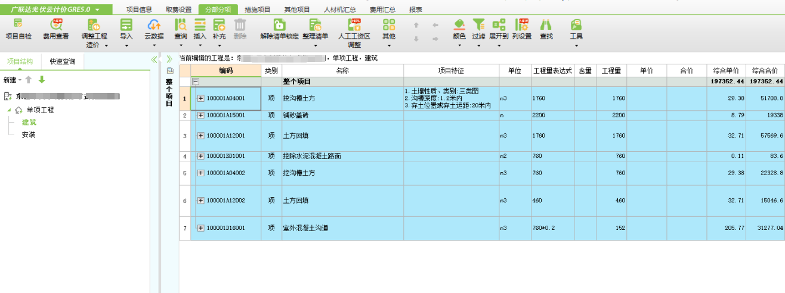
Task: Click the 过滤 funnel icon
Action: [478, 25]
